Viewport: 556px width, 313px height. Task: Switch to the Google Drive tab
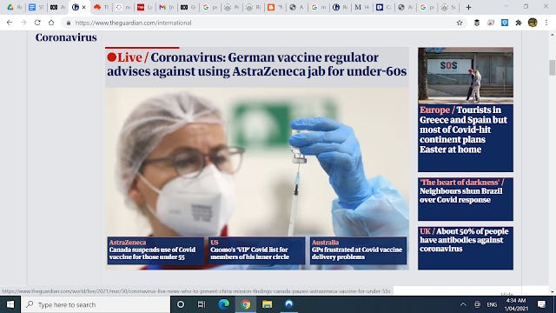click(x=14, y=7)
